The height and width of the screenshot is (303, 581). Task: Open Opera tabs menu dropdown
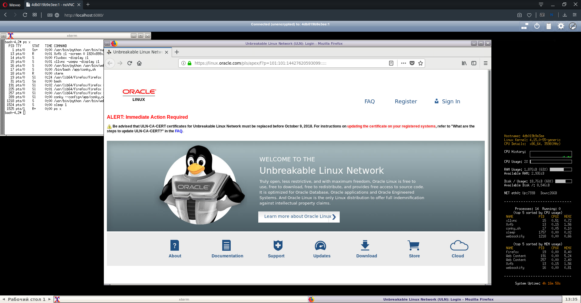[541, 5]
